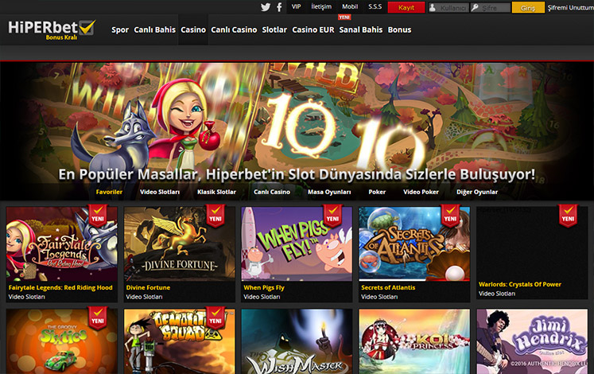Open the S.S.S FAQ link
594x374 pixels.
pyautogui.click(x=375, y=7)
